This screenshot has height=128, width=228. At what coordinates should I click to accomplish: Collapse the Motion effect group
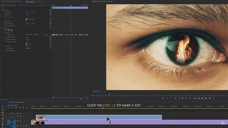(2, 10)
